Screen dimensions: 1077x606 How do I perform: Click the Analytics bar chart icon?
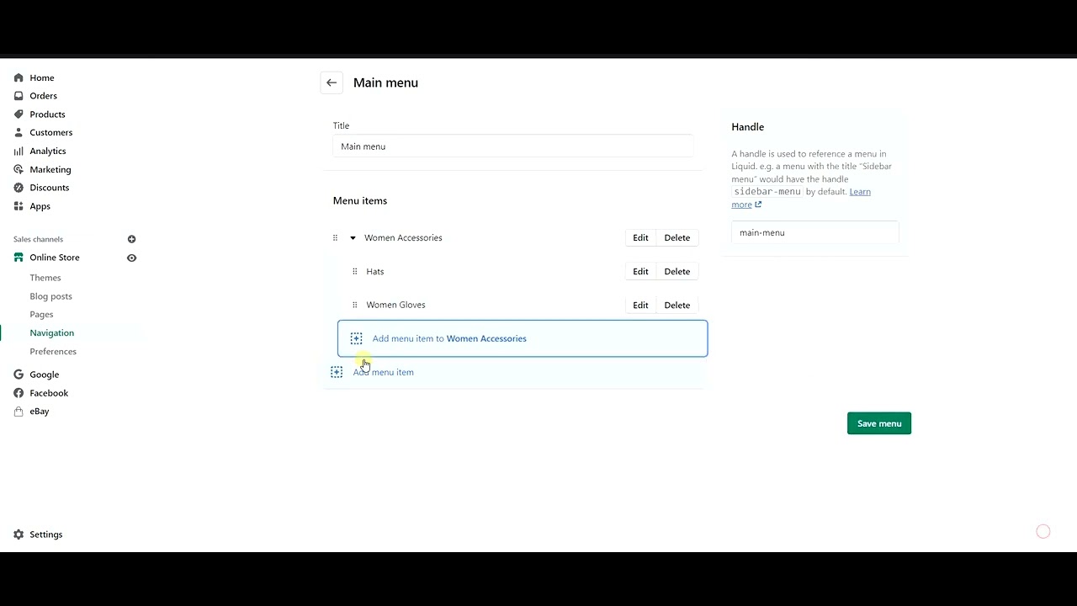point(19,151)
